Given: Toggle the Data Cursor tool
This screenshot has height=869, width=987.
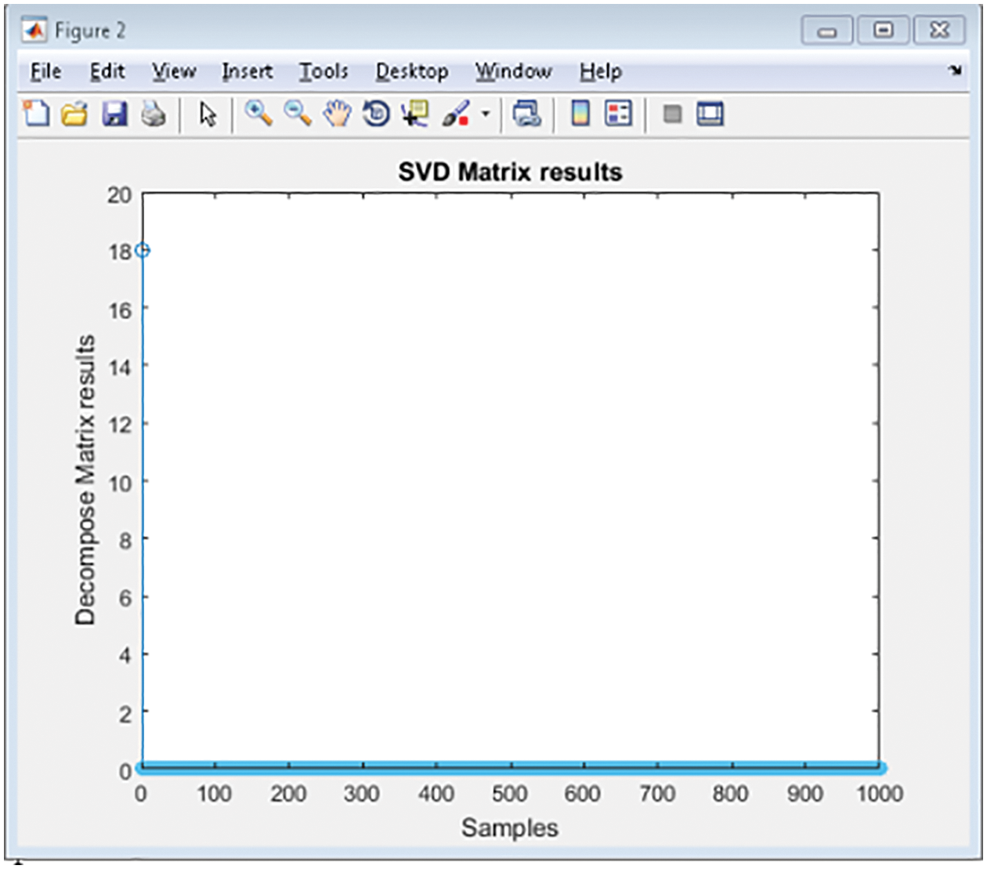Looking at the screenshot, I should (x=415, y=114).
